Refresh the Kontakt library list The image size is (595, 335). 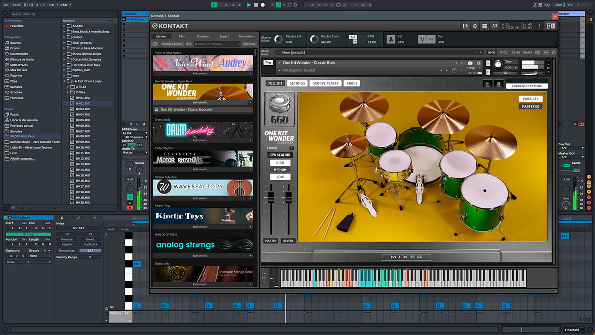(x=155, y=44)
